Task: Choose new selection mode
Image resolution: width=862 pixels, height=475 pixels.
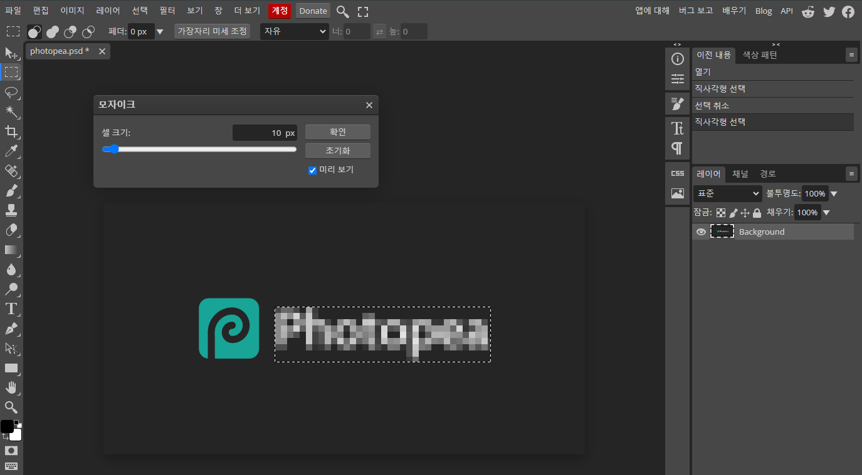Action: [35, 31]
